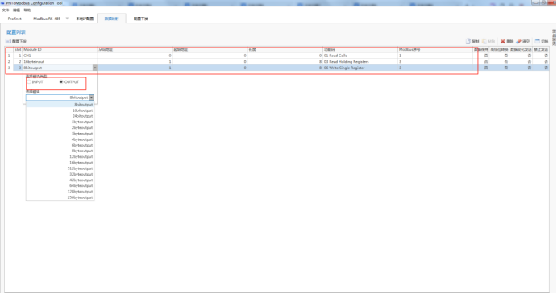The image size is (557, 294).
Task: Collapse the module selection combo box arrow
Action: pyautogui.click(x=92, y=97)
